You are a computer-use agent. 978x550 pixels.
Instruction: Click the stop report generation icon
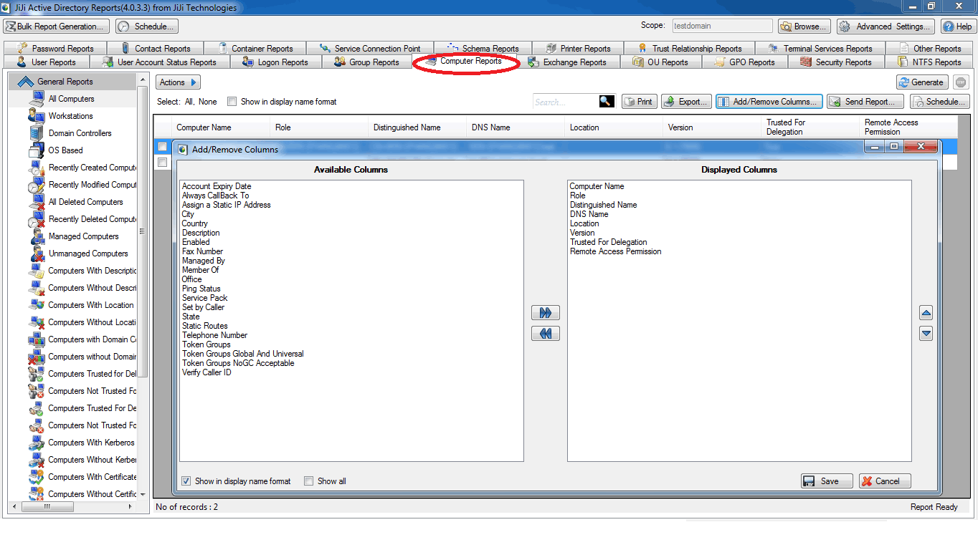pyautogui.click(x=962, y=82)
